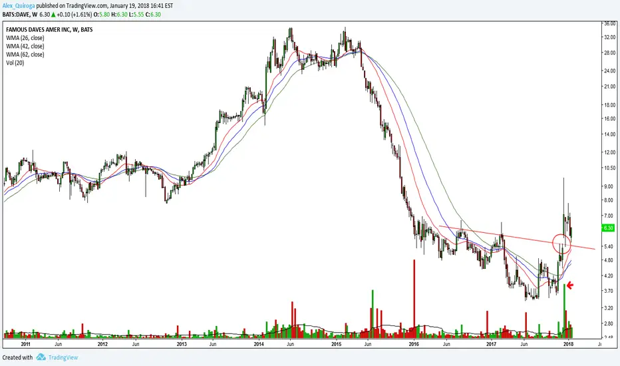Click the 2017 time axis label

tap(492, 344)
